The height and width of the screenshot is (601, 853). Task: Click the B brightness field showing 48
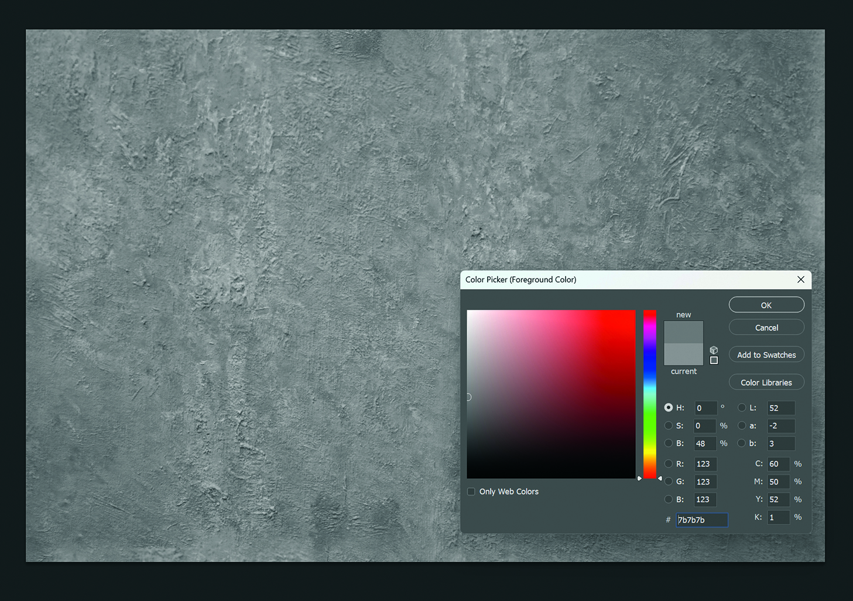tap(704, 443)
